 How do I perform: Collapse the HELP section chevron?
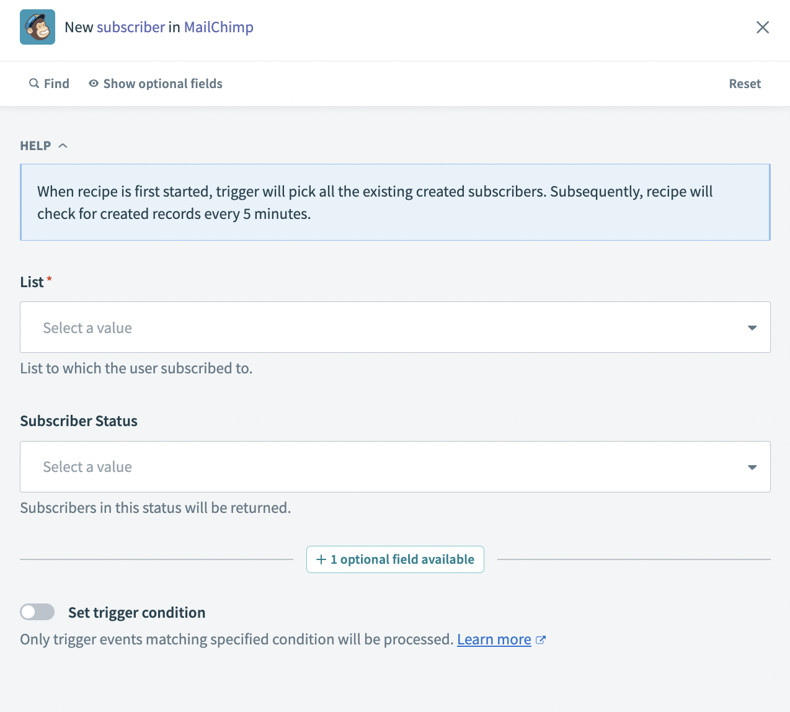[x=63, y=146]
